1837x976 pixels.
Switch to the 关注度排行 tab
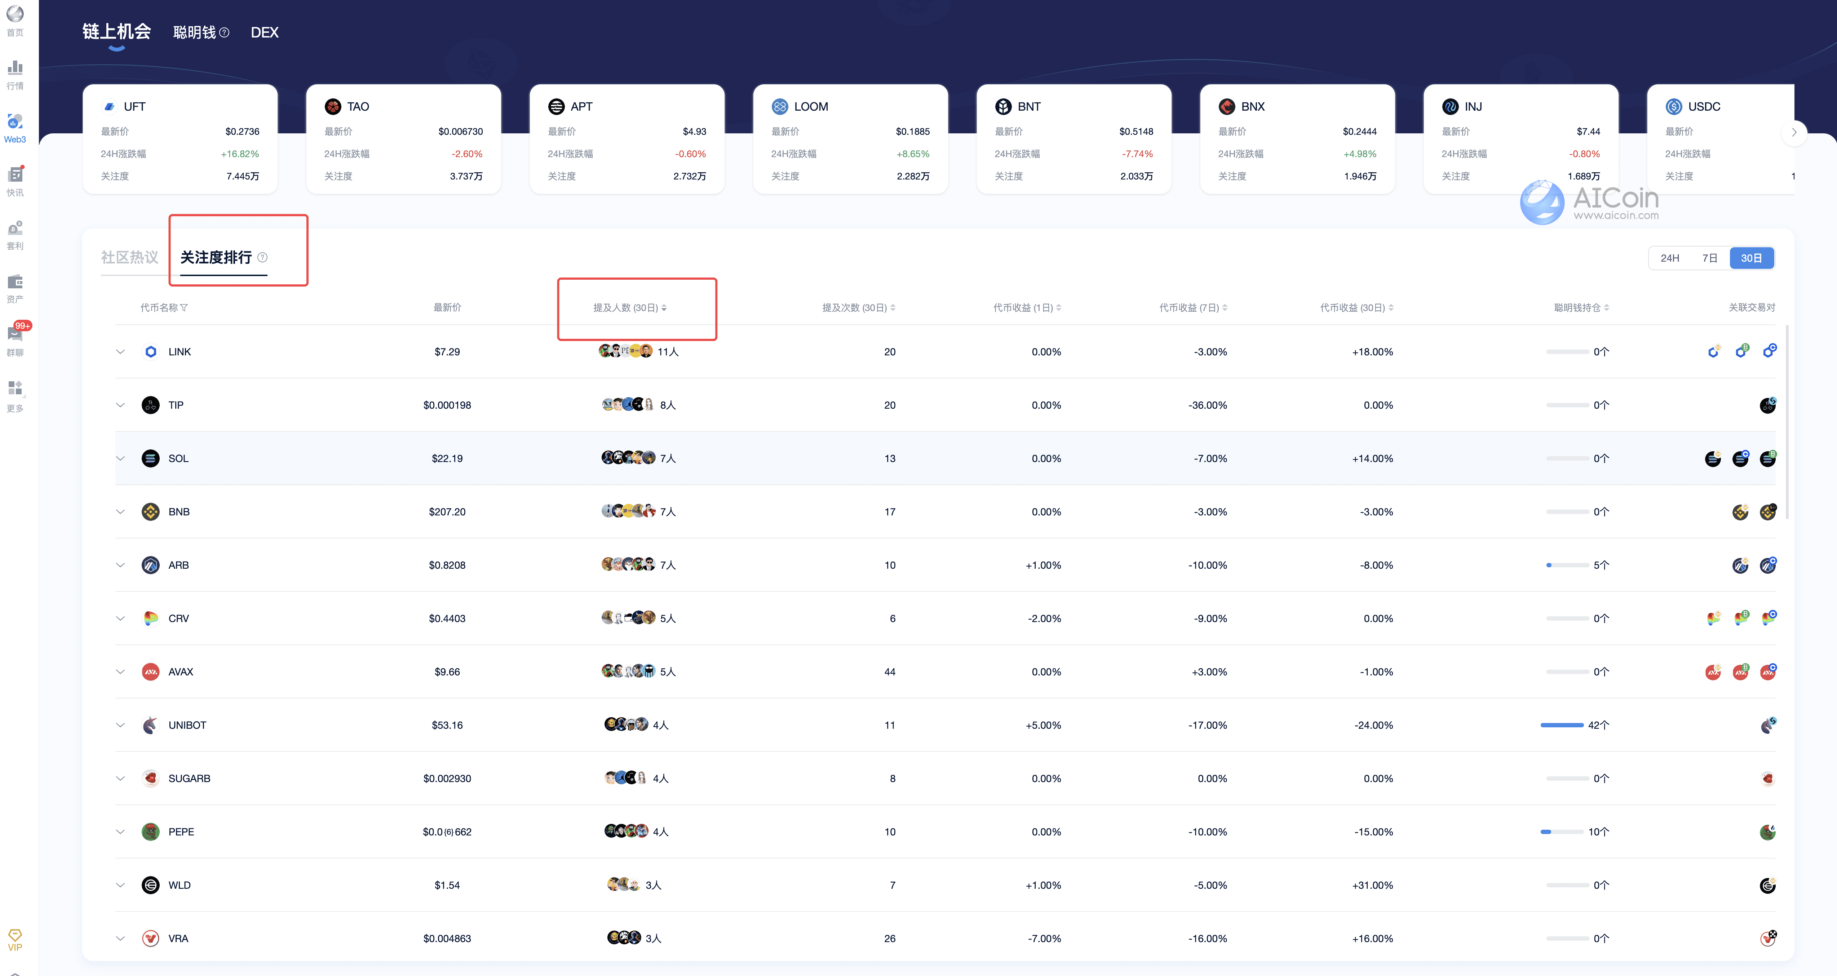(x=215, y=257)
